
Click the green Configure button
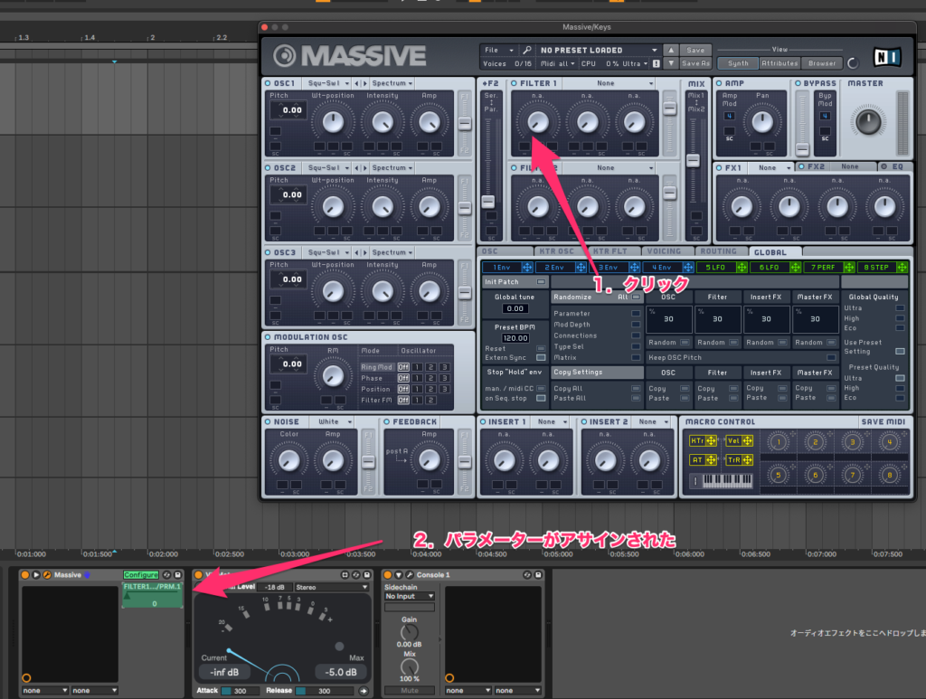141,575
